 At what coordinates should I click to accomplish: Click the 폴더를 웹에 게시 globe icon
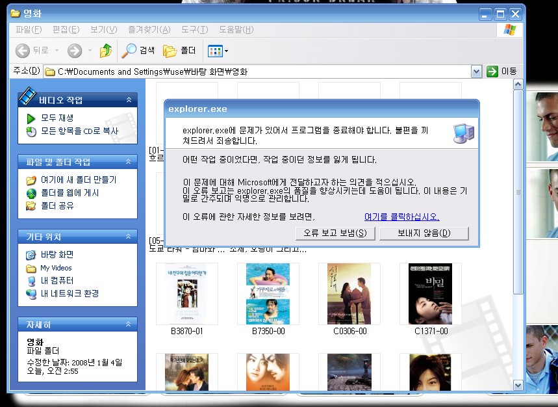[x=31, y=193]
